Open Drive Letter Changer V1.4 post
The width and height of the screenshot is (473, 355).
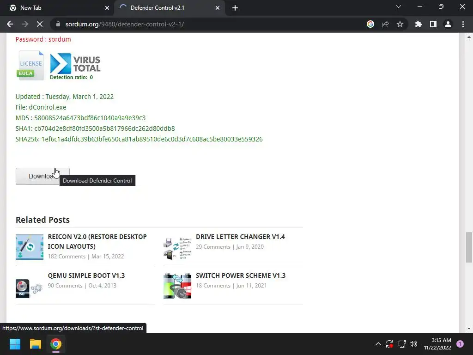(240, 237)
